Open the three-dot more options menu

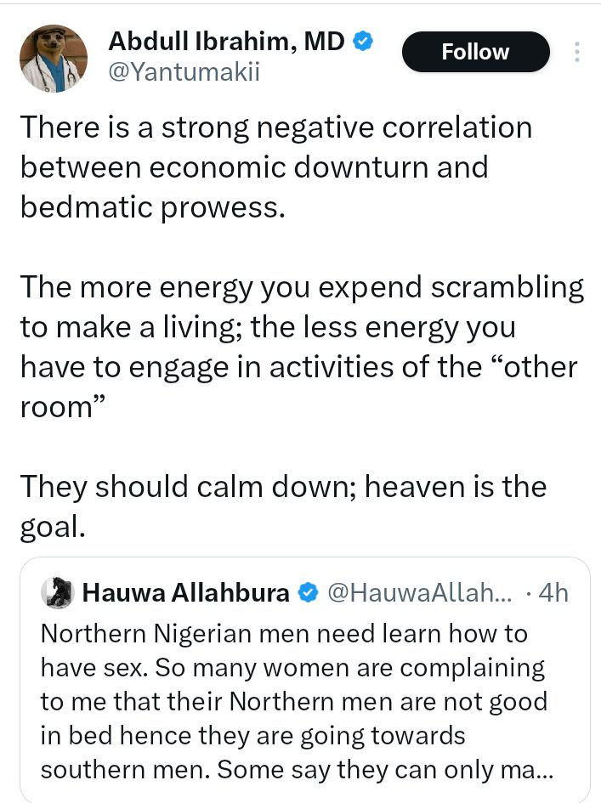(576, 52)
